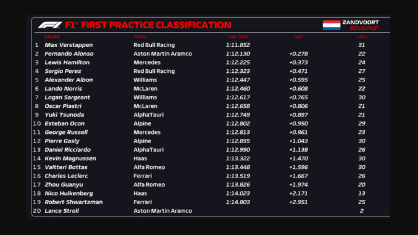Select the #DutchGP hashtag

(x=364, y=28)
